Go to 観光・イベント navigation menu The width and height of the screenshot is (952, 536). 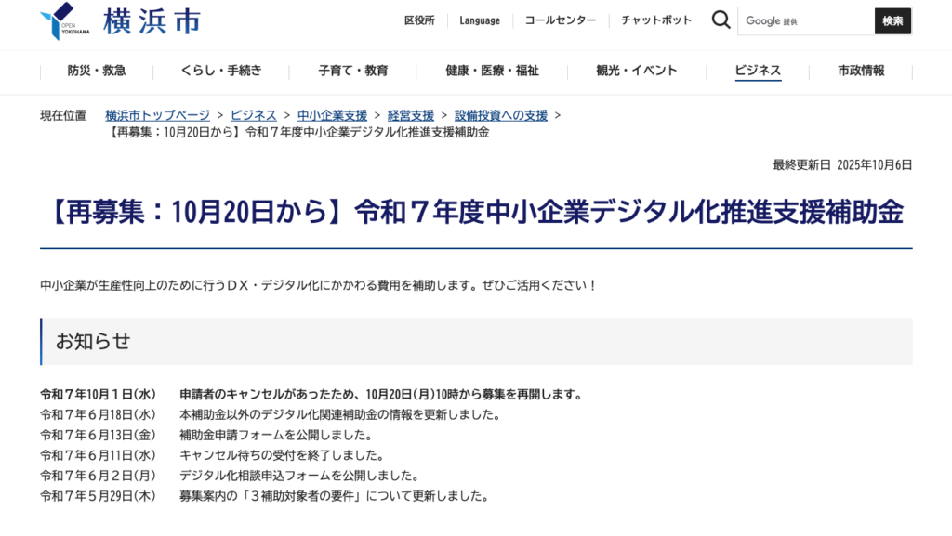click(x=637, y=71)
